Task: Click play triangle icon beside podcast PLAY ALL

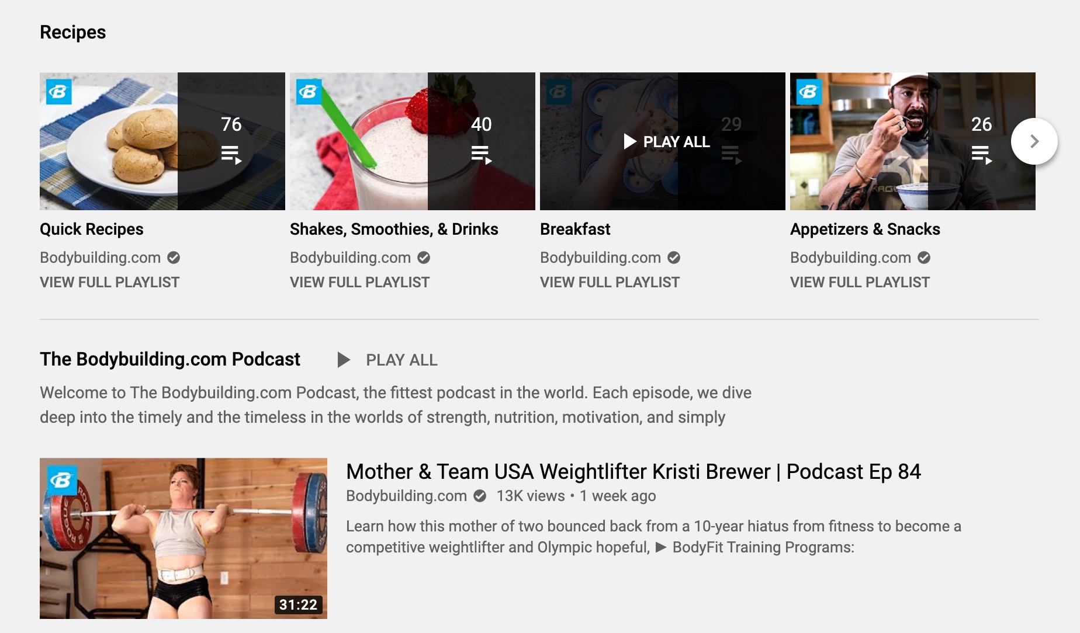Action: 344,360
